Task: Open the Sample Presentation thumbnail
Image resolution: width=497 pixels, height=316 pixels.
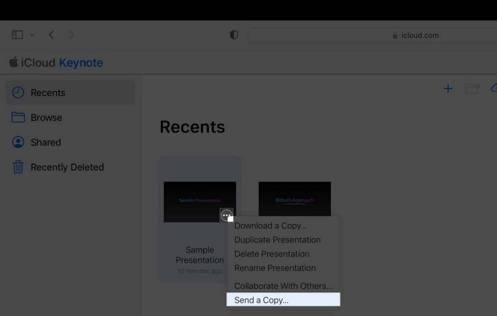Action: (199, 202)
